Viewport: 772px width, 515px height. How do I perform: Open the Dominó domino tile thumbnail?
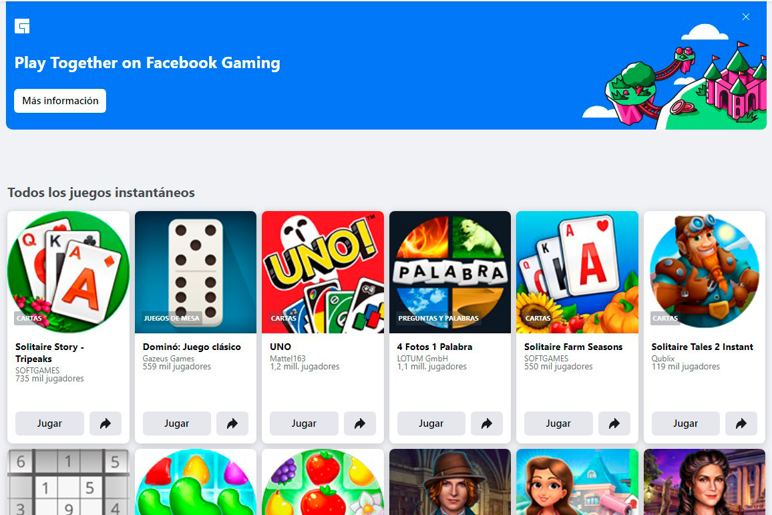coord(196,273)
